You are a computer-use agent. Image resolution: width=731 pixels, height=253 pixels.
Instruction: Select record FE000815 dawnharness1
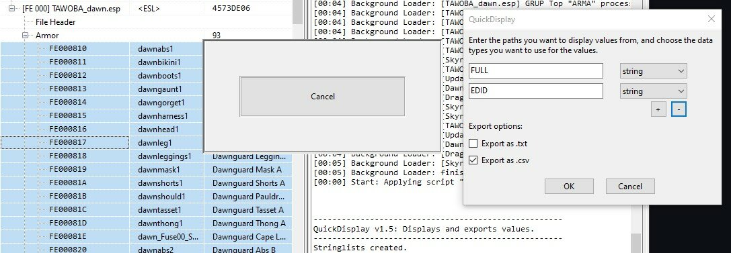(x=103, y=116)
